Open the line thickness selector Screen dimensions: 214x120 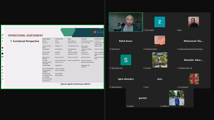[2, 57]
